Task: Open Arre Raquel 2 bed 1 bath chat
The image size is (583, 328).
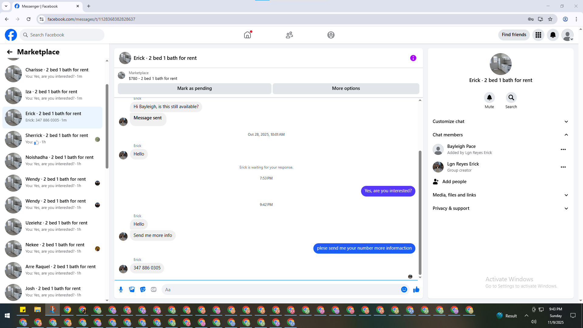Action: [52, 270]
